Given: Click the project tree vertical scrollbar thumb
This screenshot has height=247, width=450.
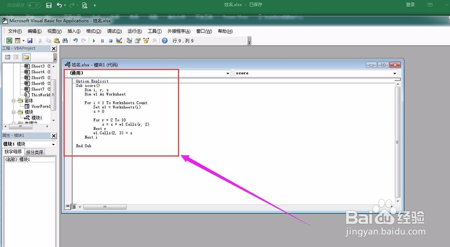Looking at the screenshot, I should (x=54, y=94).
